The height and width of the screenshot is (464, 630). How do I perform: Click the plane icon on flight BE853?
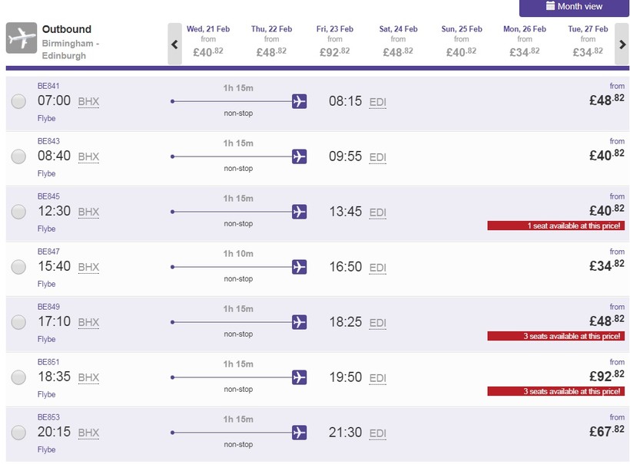300,433
